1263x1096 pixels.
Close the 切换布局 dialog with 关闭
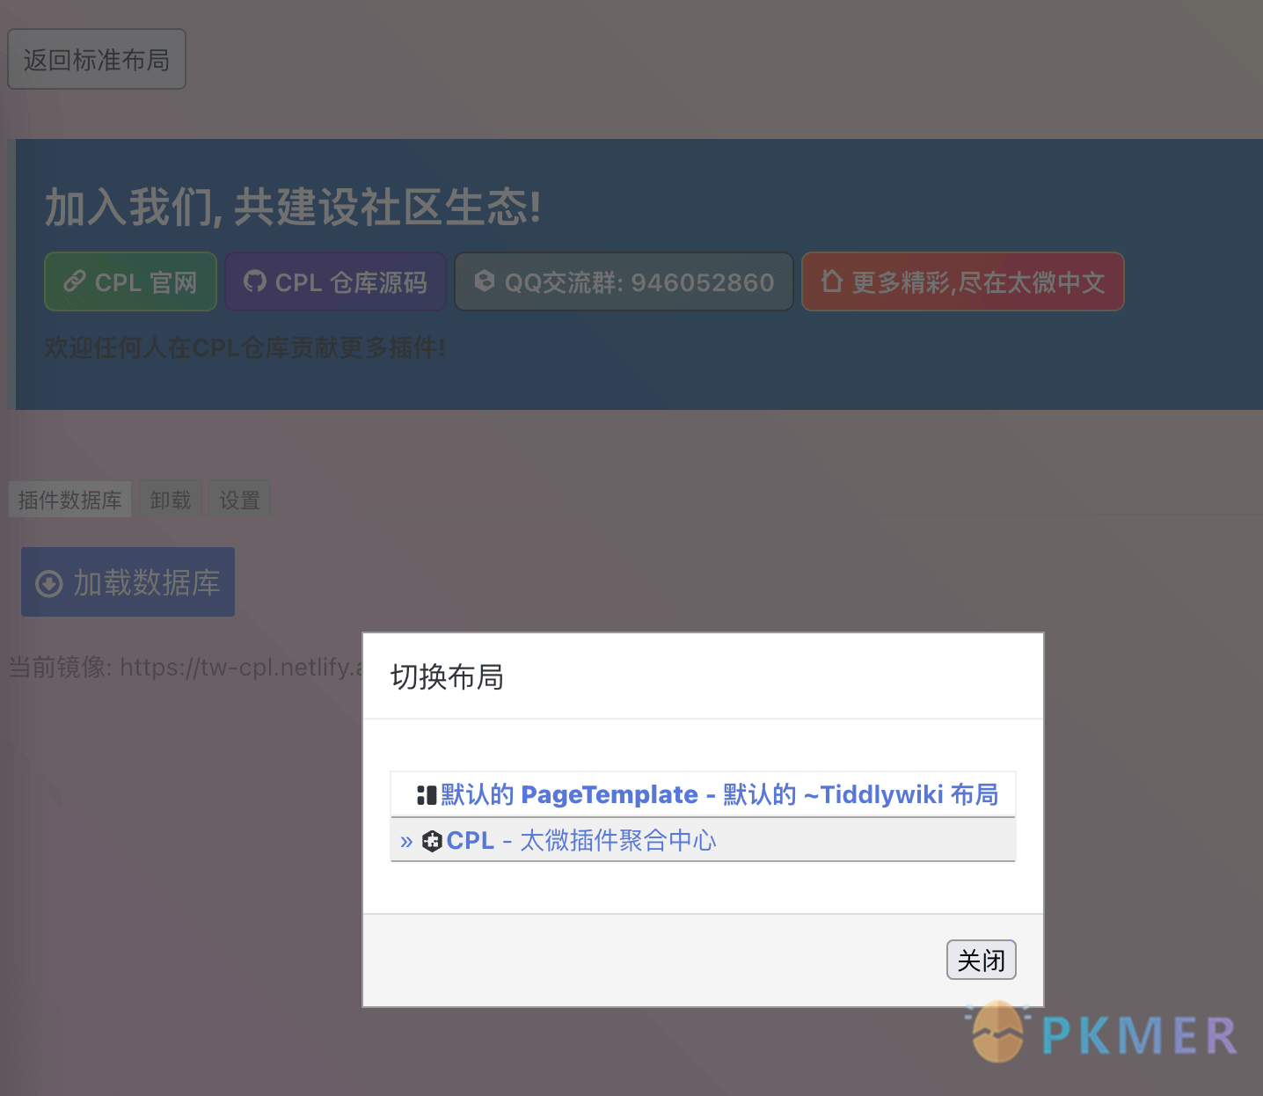click(982, 960)
